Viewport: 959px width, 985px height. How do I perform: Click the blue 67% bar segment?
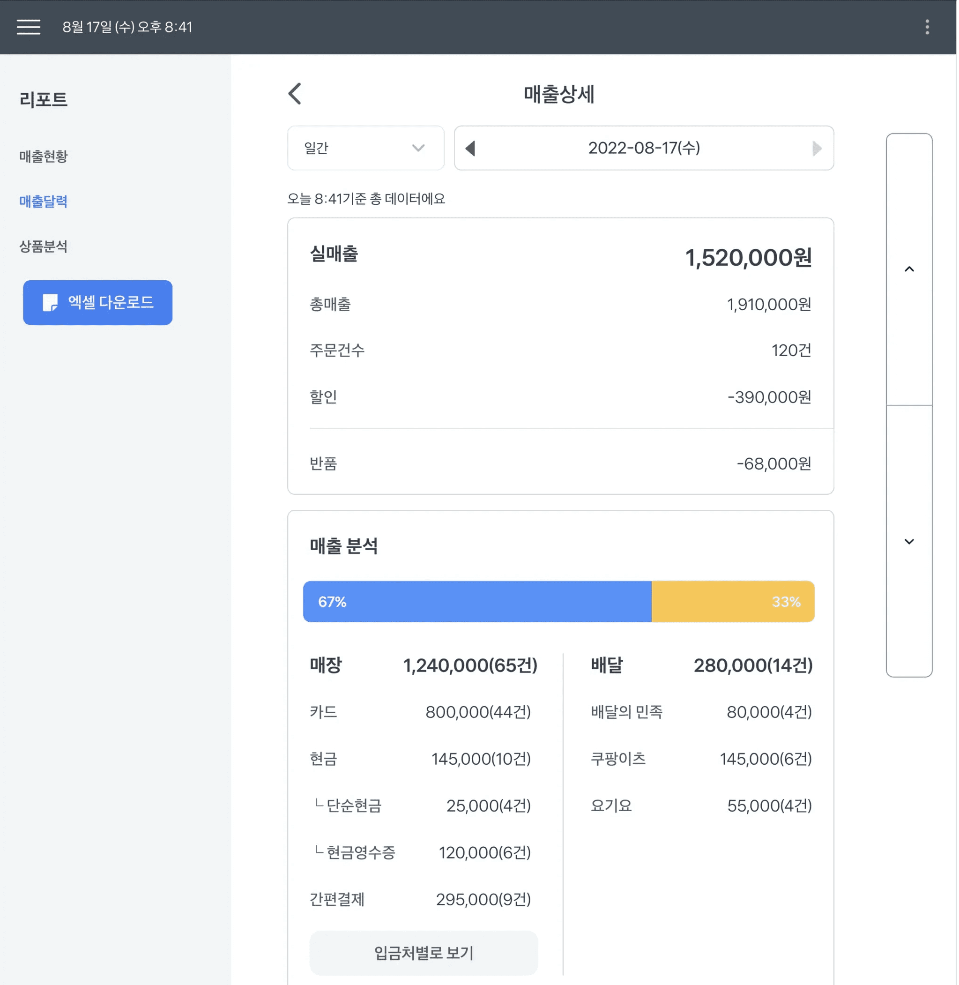pyautogui.click(x=476, y=602)
